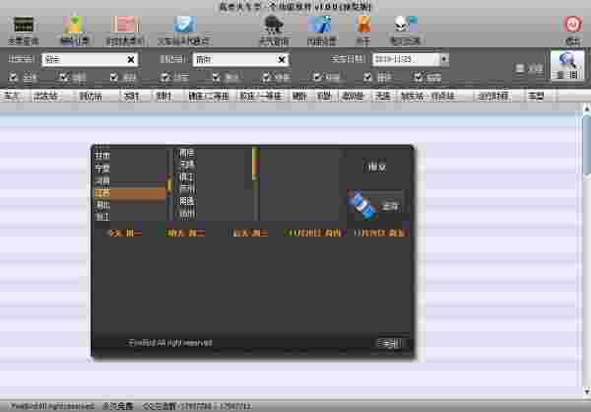Click the red power exit icon
The height and width of the screenshot is (412, 591).
572,25
